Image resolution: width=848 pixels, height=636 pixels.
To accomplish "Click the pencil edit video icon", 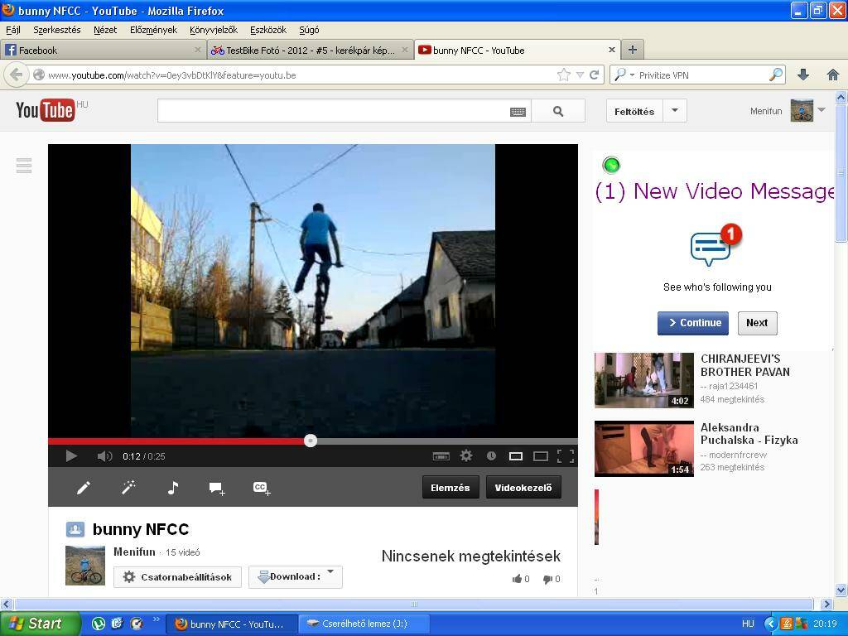I will (x=84, y=488).
